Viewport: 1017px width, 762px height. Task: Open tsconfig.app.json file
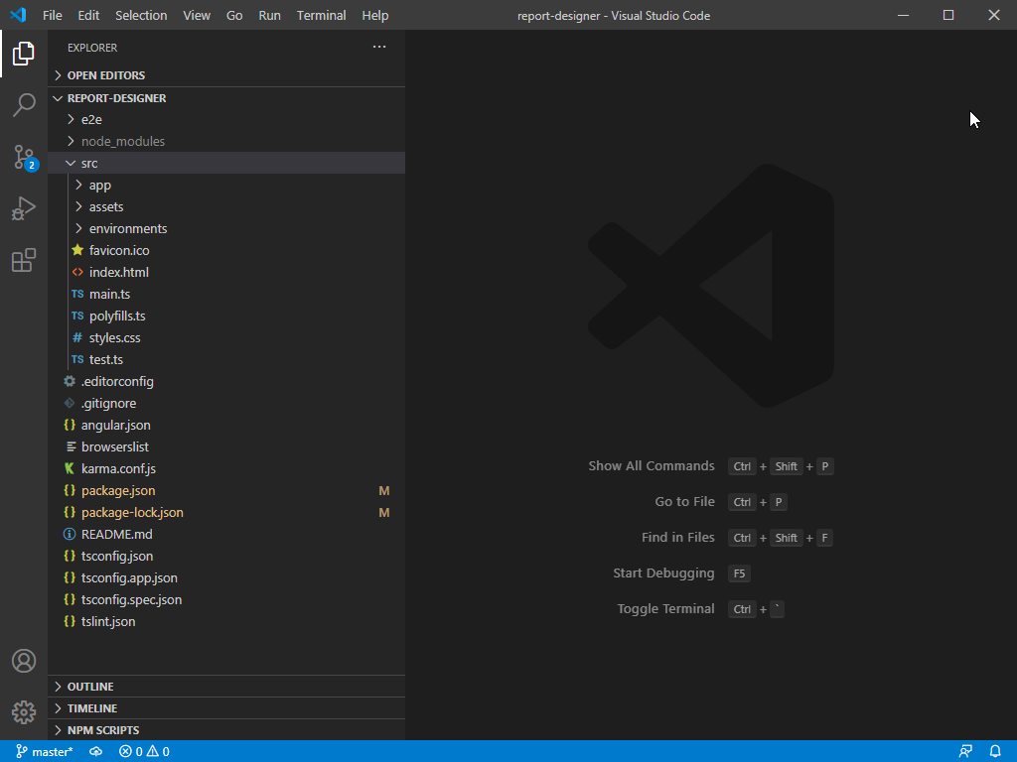click(226, 577)
